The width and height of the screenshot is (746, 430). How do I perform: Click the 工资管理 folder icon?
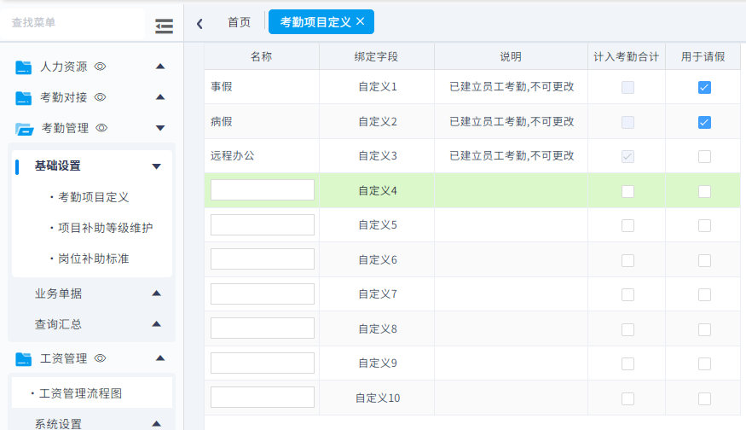coord(23,358)
